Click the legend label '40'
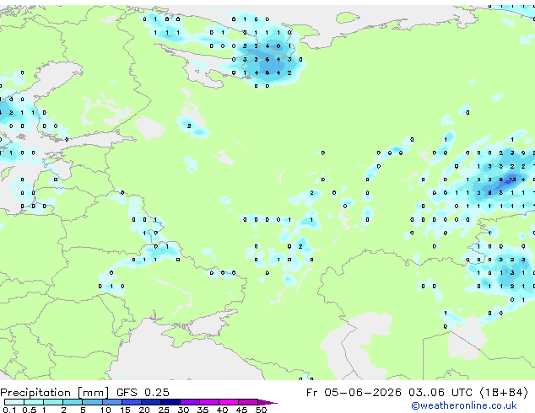Viewport: 535px width, 413px height. 222,410
